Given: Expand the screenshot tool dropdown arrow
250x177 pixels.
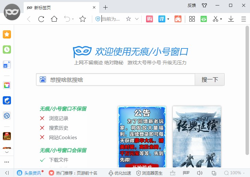Looking at the screenshot, I should pos(221,19).
